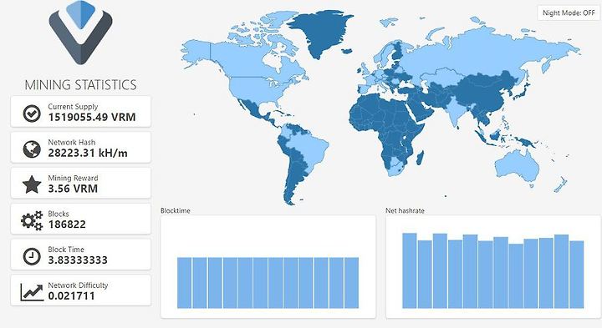602x328 pixels.
Task: Click the Blocks label
Action: pos(59,214)
